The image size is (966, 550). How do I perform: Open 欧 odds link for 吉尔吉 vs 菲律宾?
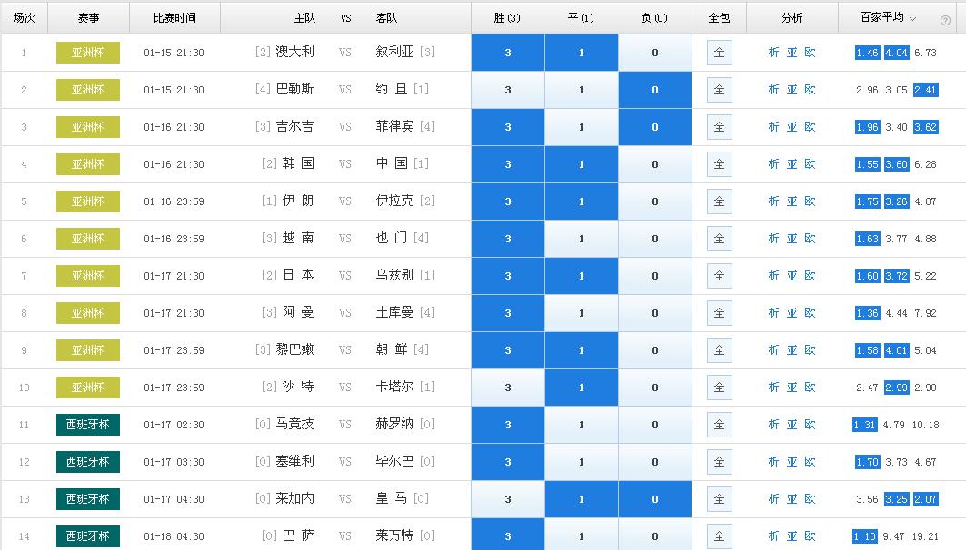point(810,127)
